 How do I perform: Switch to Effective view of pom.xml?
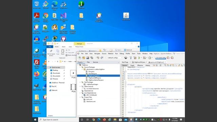(140, 65)
